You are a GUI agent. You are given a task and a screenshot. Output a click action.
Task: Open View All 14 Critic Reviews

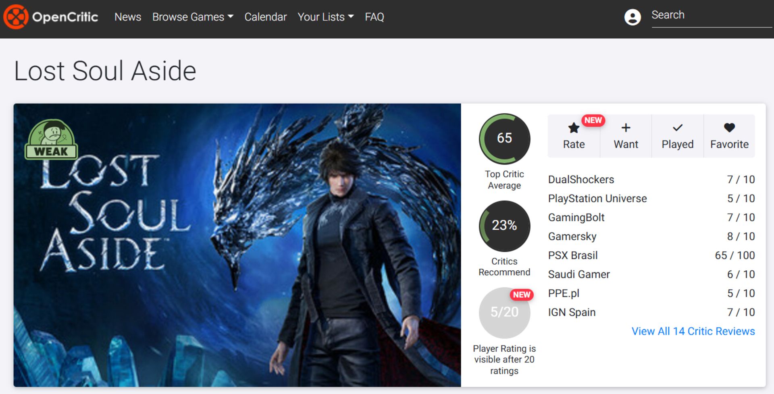(693, 331)
